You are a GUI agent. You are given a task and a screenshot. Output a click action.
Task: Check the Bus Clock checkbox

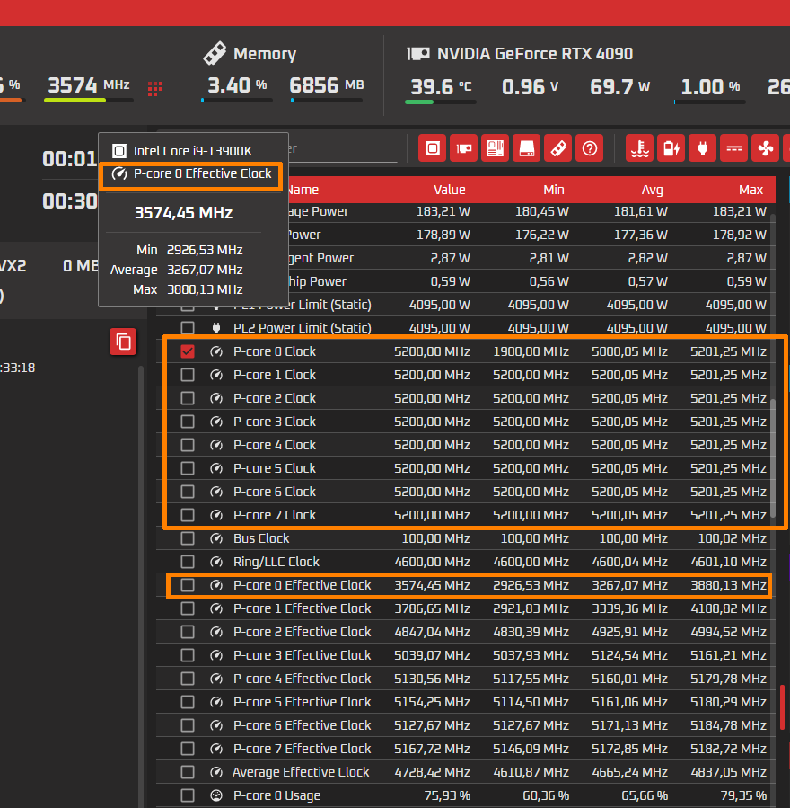coord(188,538)
